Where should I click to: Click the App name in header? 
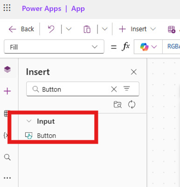point(78,8)
